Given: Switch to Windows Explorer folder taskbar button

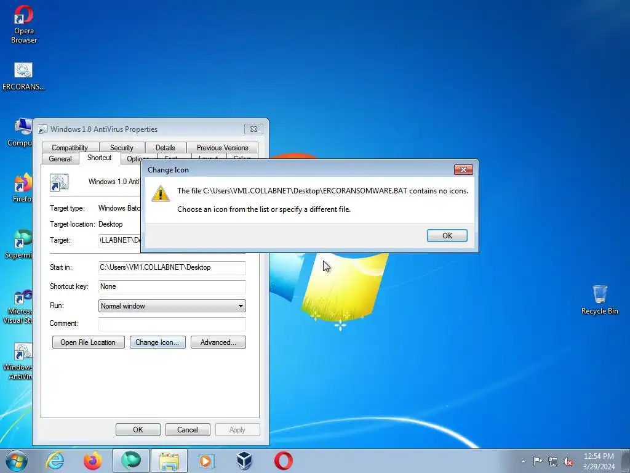Looking at the screenshot, I should coord(169,461).
